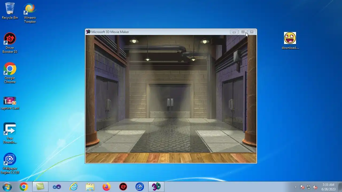
Task: Click the 3D Movie Maker taskbar button
Action: click(x=156, y=187)
